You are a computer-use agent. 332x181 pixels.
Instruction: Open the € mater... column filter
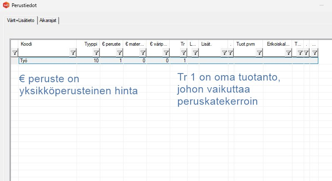click(143, 53)
